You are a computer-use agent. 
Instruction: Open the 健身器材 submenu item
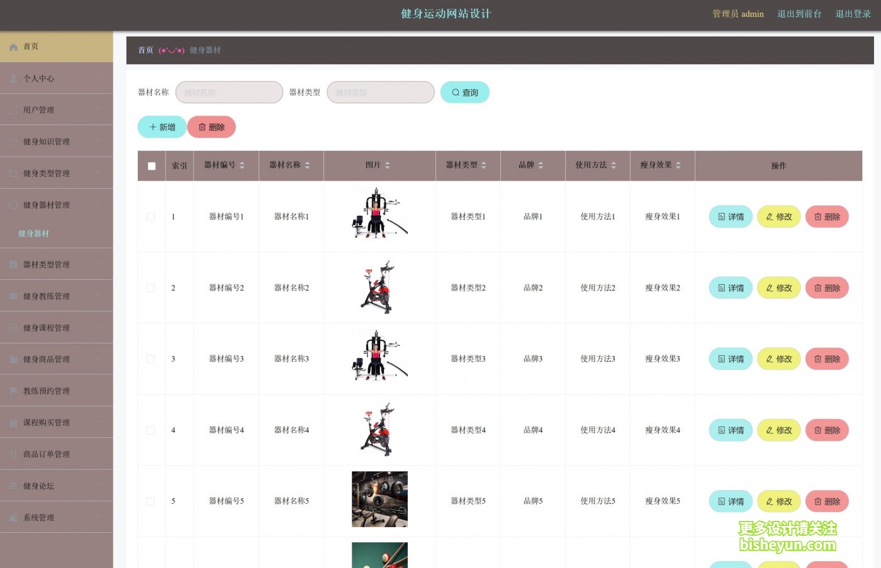tap(34, 234)
